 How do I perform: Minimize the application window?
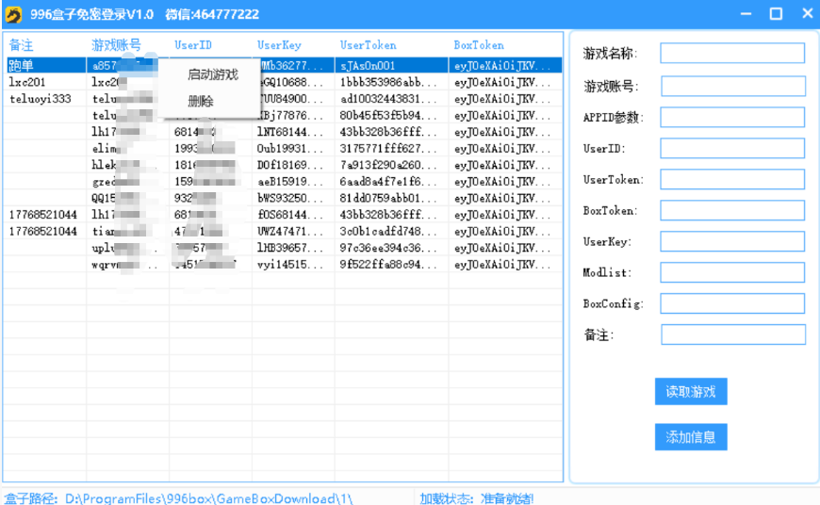[x=746, y=14]
